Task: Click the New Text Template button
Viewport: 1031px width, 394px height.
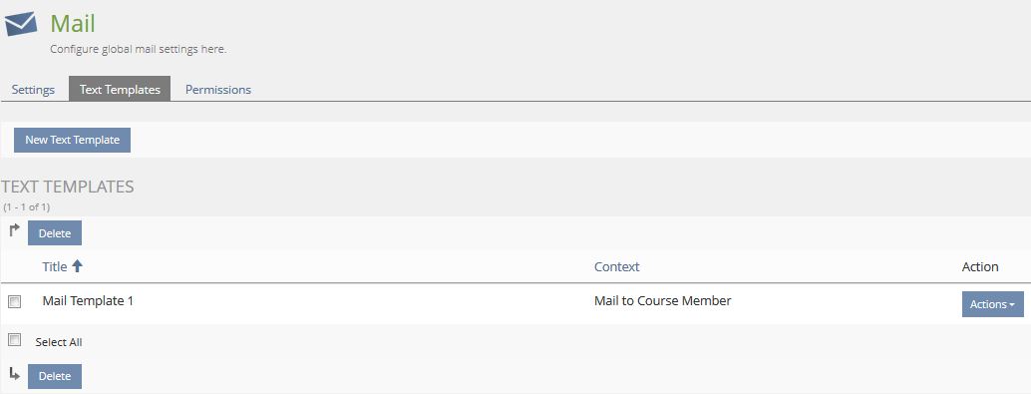Action: [x=73, y=140]
